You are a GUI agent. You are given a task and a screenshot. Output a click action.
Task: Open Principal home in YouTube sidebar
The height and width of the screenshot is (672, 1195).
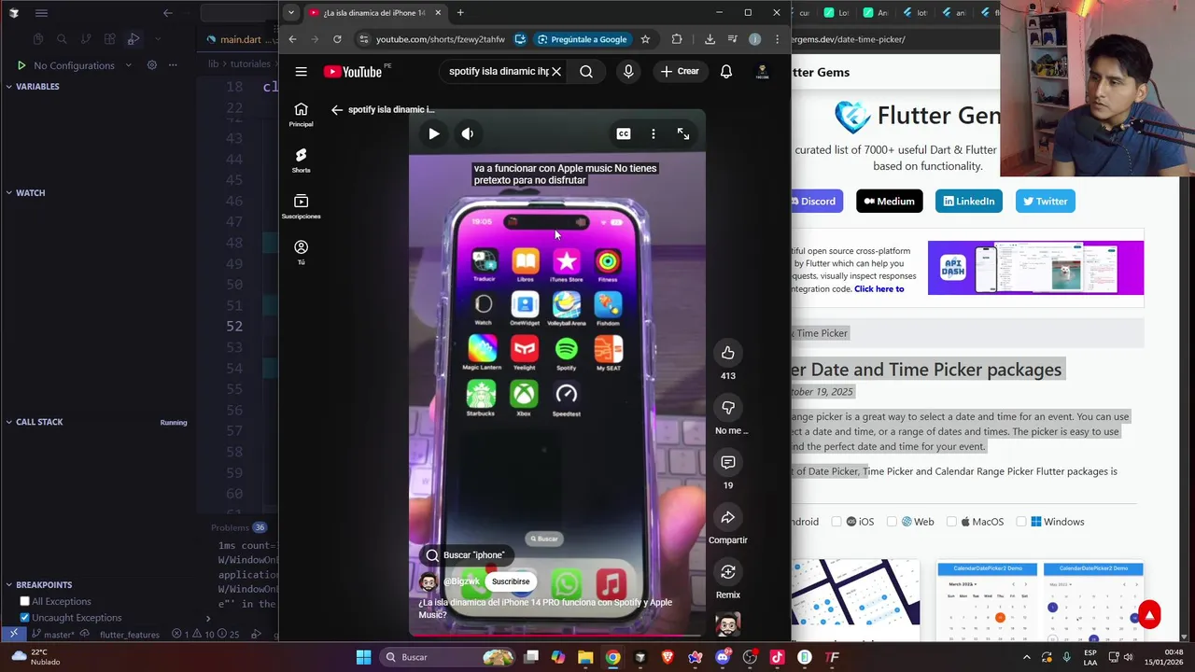point(301,115)
